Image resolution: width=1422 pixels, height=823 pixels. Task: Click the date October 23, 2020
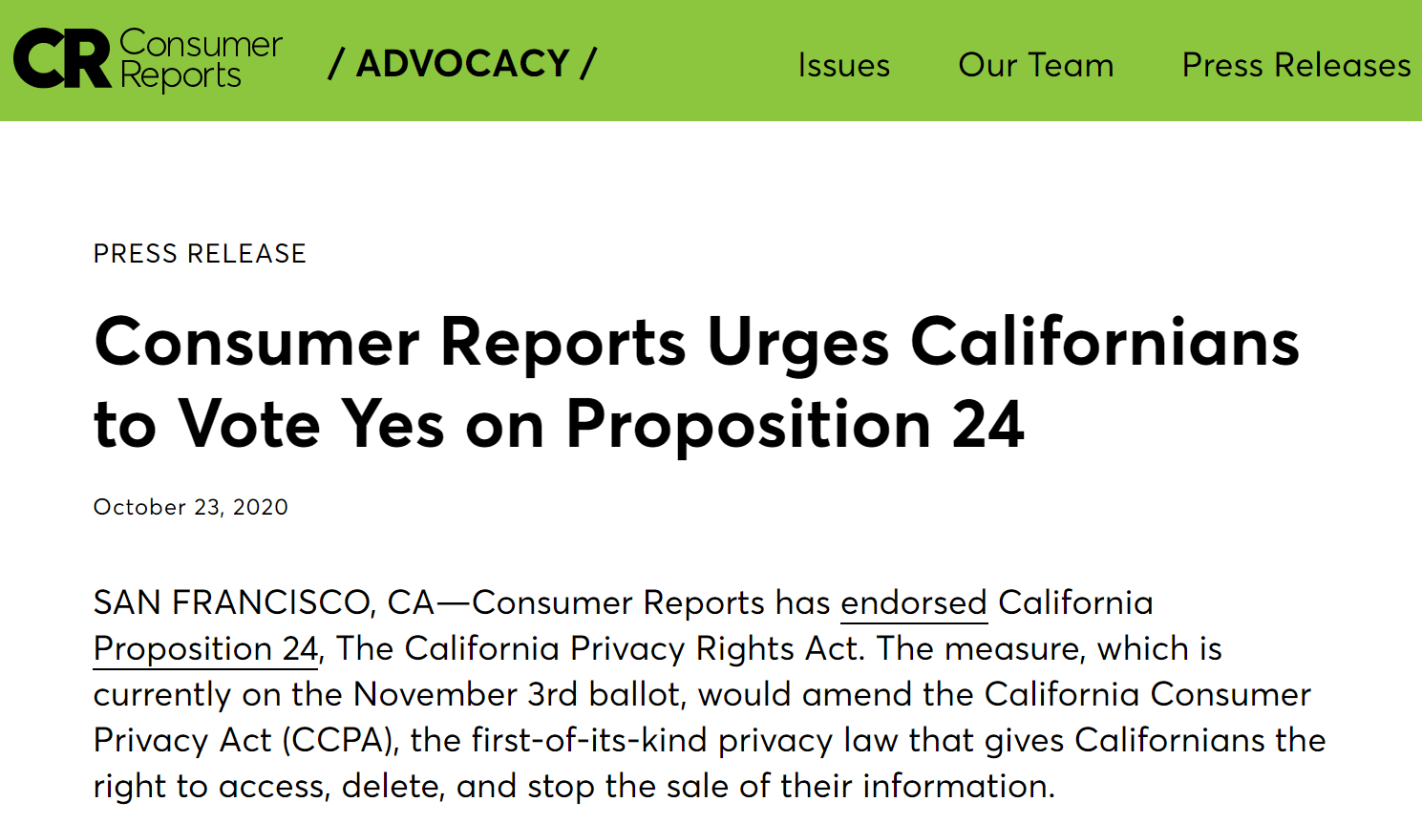(x=191, y=507)
